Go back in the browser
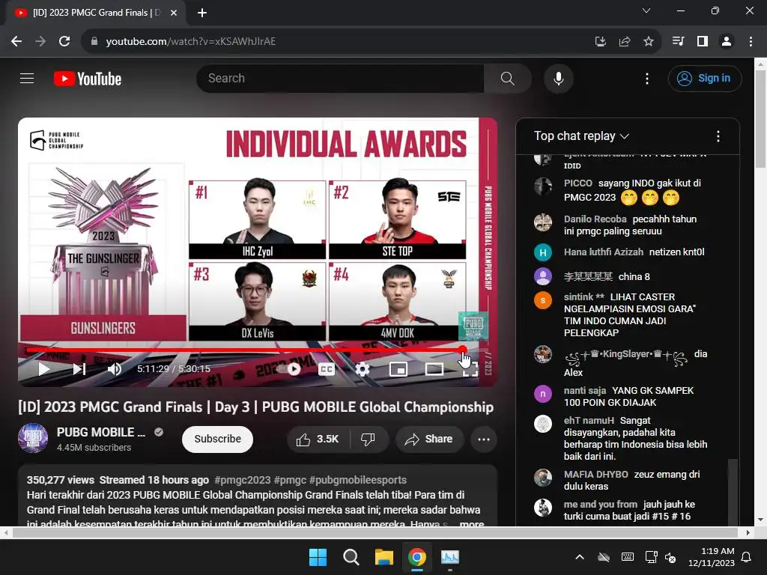 16,42
